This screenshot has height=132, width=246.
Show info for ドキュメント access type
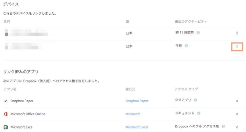click(x=199, y=113)
